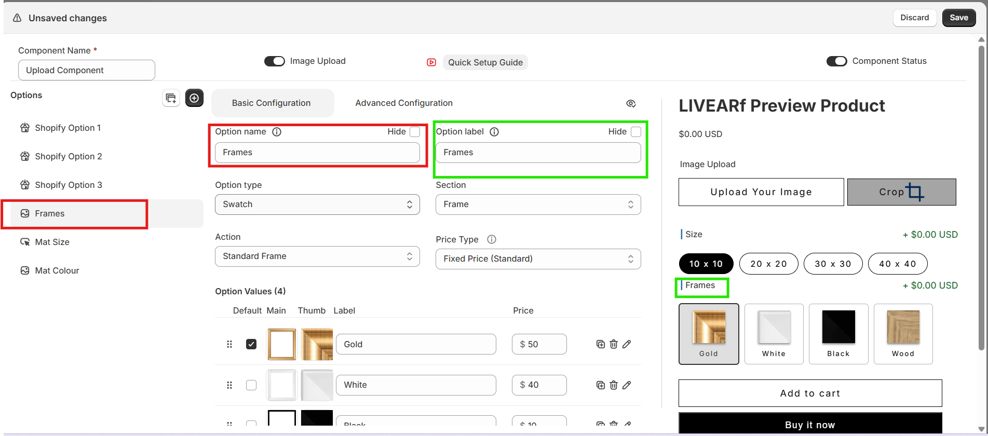The width and height of the screenshot is (988, 436).
Task: Choose the White frame swatch in preview
Action: 774,334
